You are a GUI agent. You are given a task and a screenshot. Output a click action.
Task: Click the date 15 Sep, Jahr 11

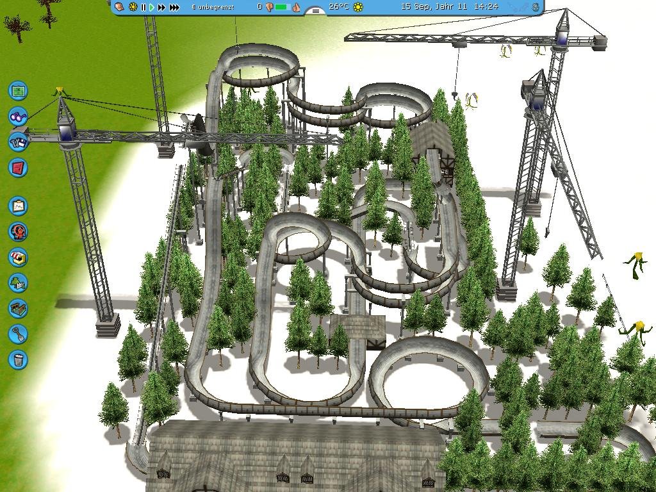click(x=434, y=6)
